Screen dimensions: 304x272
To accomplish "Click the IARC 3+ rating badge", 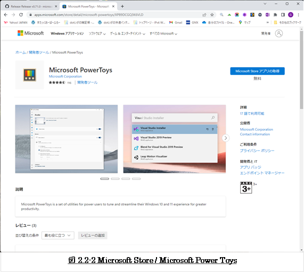I will pyautogui.click(x=246, y=187).
